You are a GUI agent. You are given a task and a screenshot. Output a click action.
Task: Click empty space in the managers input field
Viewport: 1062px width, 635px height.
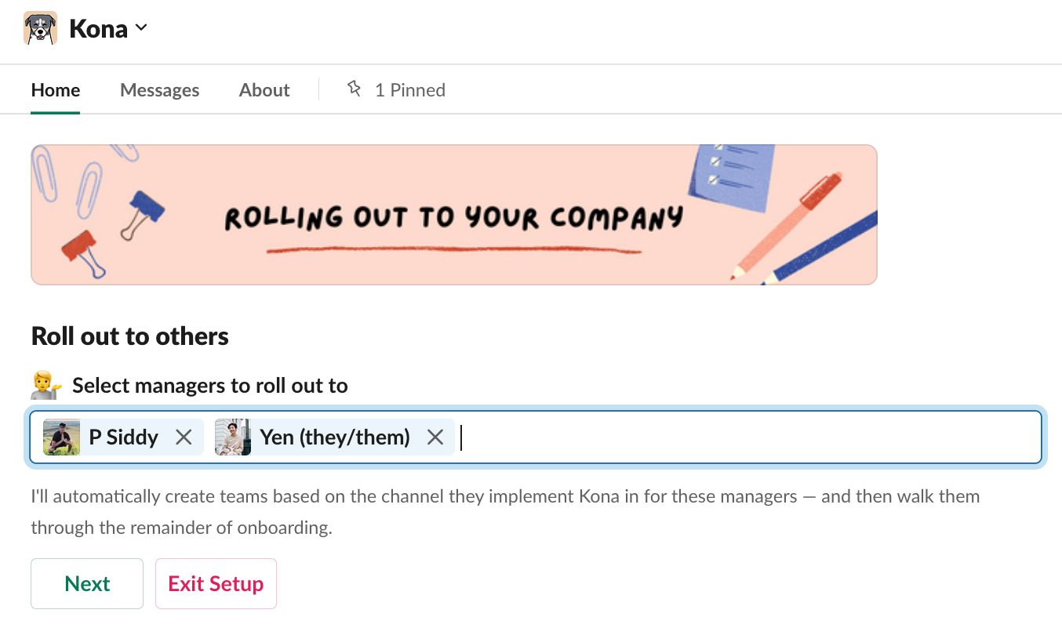745,437
